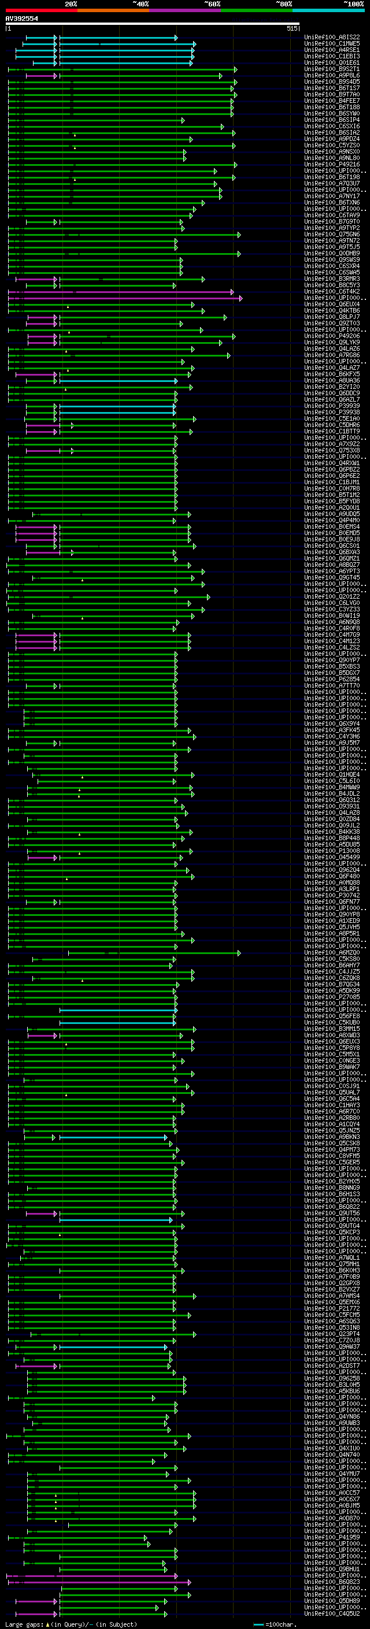Select the UniRef100_Q90YP7 label
This screenshot has height=1629, width=370.
coord(332,660)
